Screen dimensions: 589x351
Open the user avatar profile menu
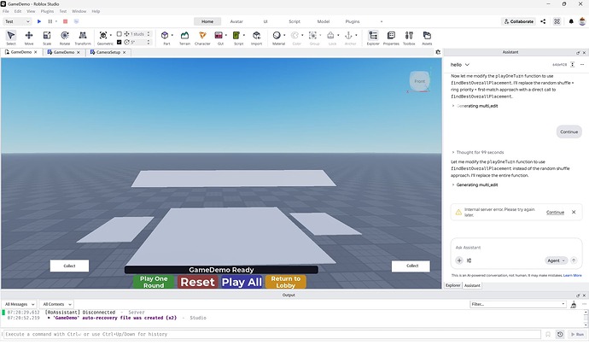pos(582,21)
